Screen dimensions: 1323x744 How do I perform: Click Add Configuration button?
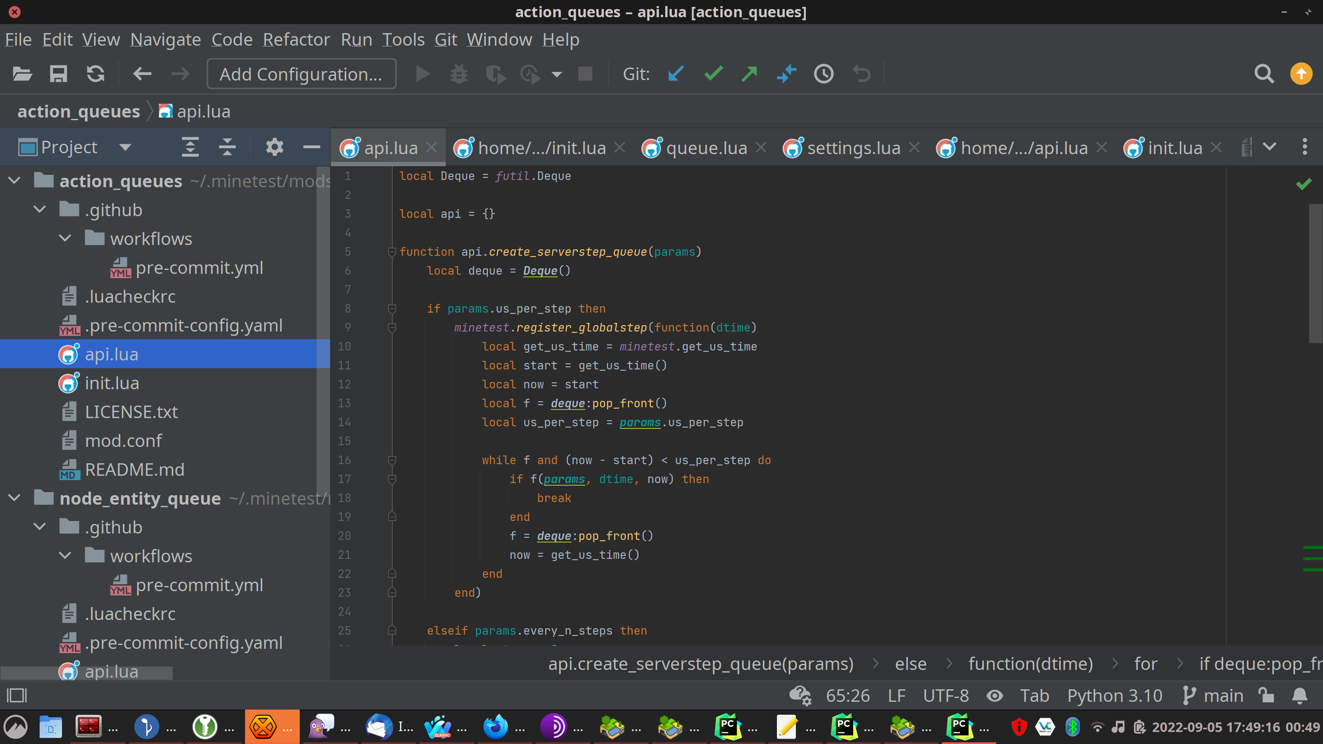tap(301, 74)
